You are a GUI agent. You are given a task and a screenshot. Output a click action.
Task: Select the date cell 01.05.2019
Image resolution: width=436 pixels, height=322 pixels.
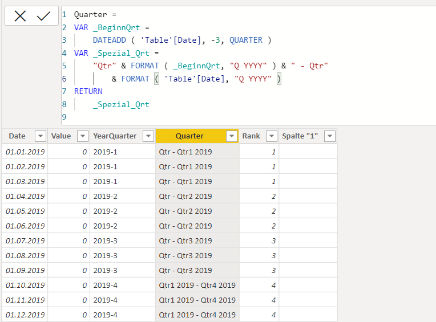(25, 211)
